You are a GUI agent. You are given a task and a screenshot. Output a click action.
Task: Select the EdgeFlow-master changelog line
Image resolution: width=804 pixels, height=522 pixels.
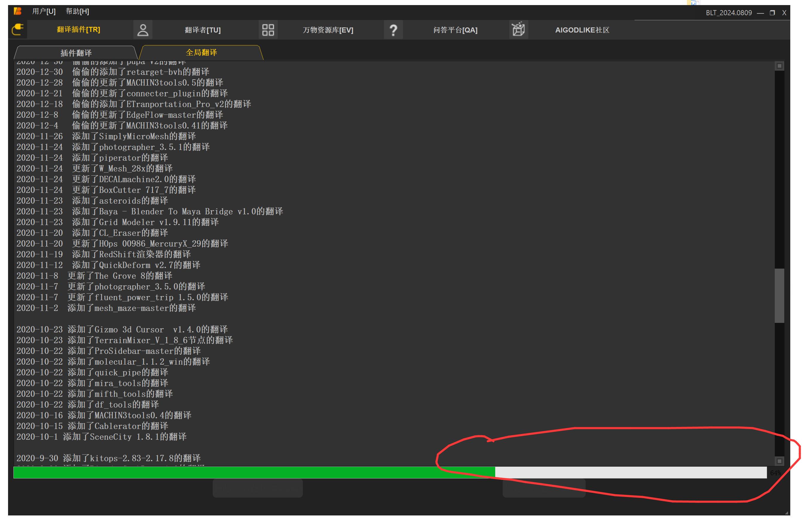click(x=120, y=115)
